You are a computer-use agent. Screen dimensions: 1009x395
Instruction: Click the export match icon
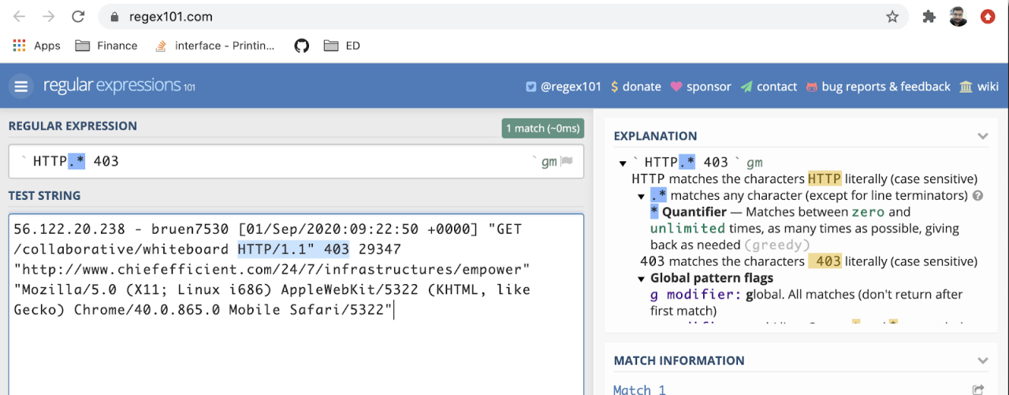click(x=978, y=389)
